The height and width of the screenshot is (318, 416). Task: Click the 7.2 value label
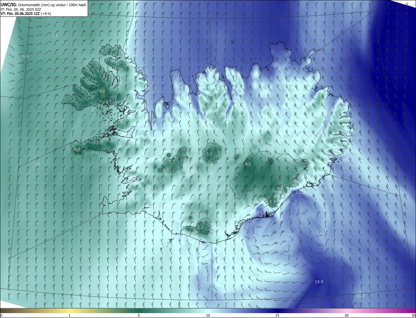[217, 118]
